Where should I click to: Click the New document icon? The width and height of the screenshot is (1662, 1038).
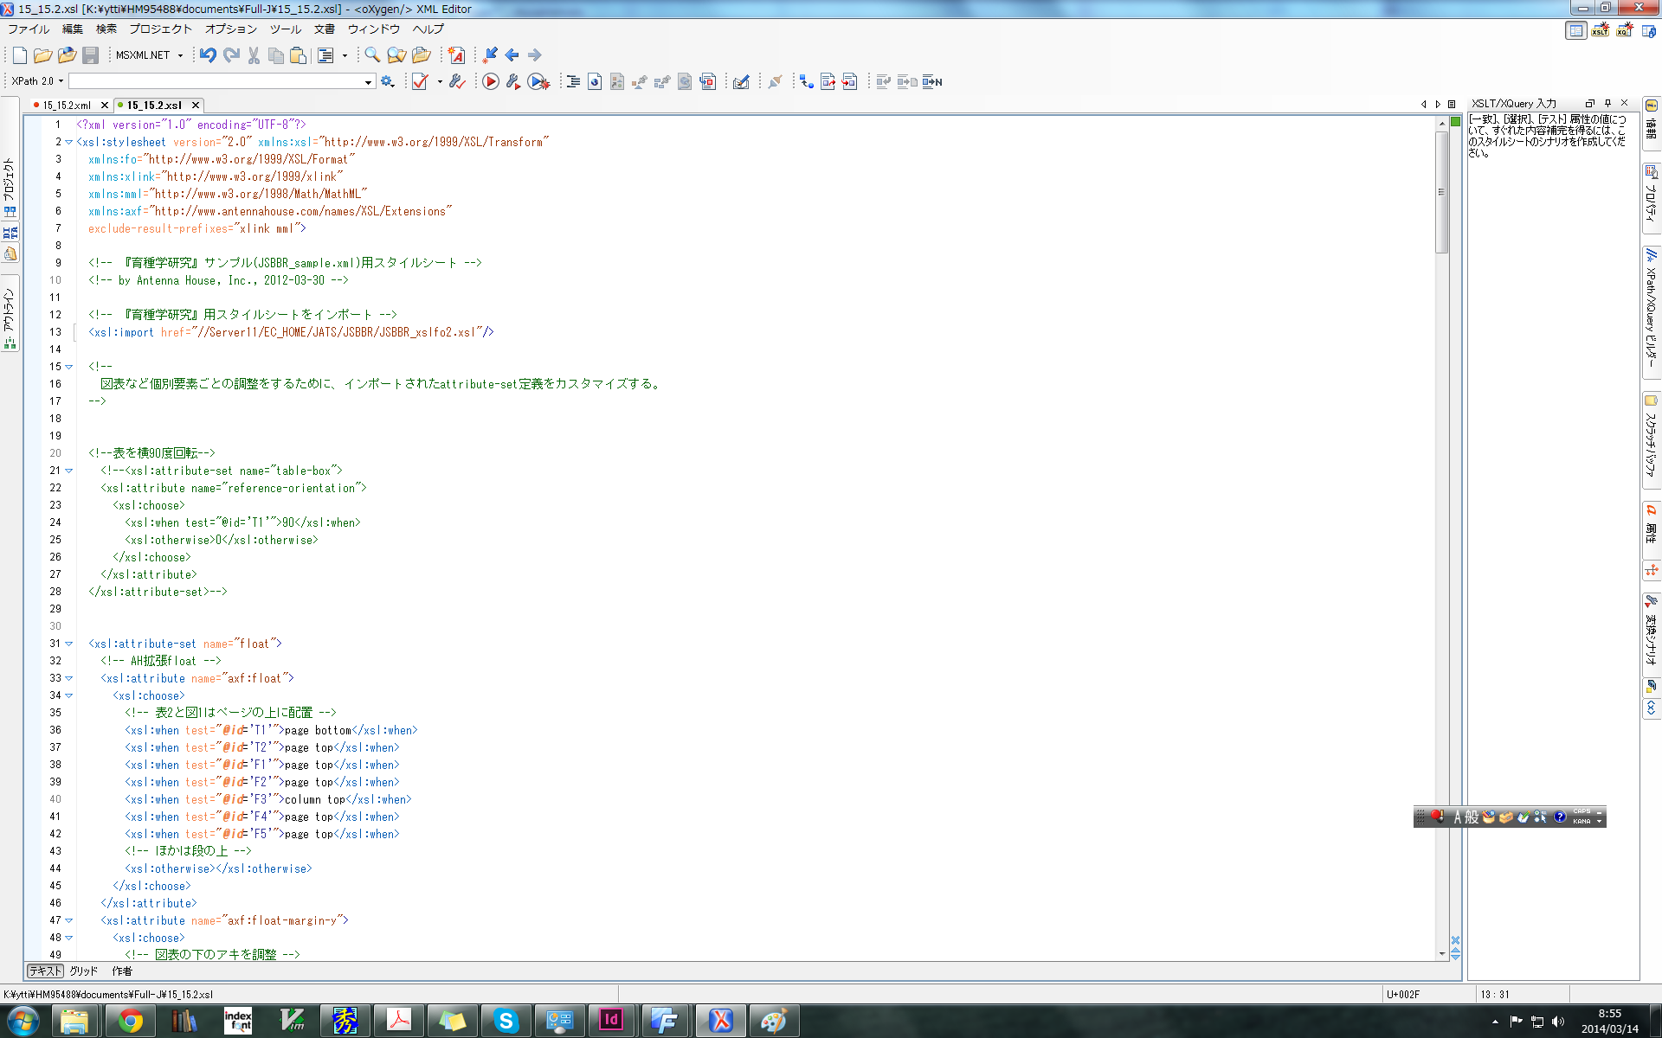[19, 55]
